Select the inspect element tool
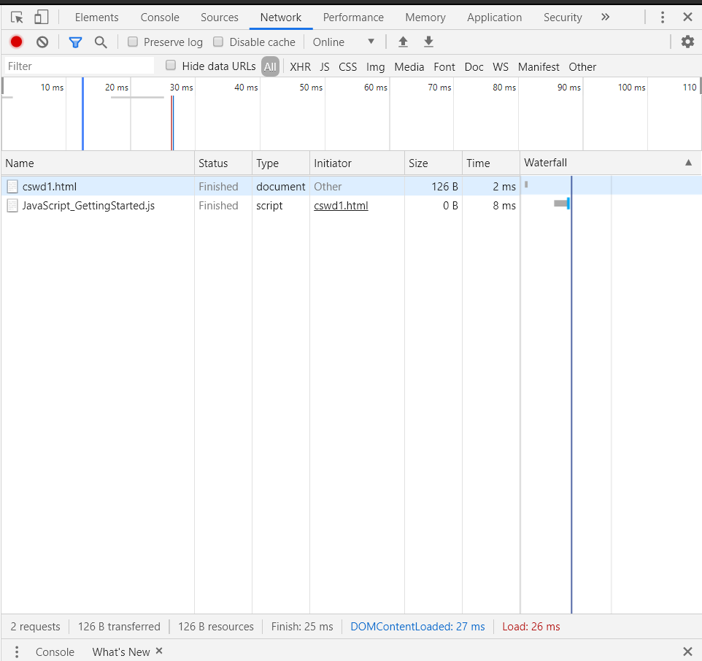702x661 pixels. tap(16, 16)
